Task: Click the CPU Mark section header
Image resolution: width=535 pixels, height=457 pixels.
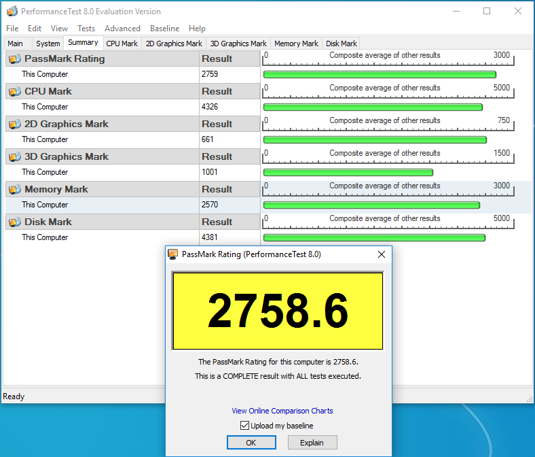Action: point(103,92)
